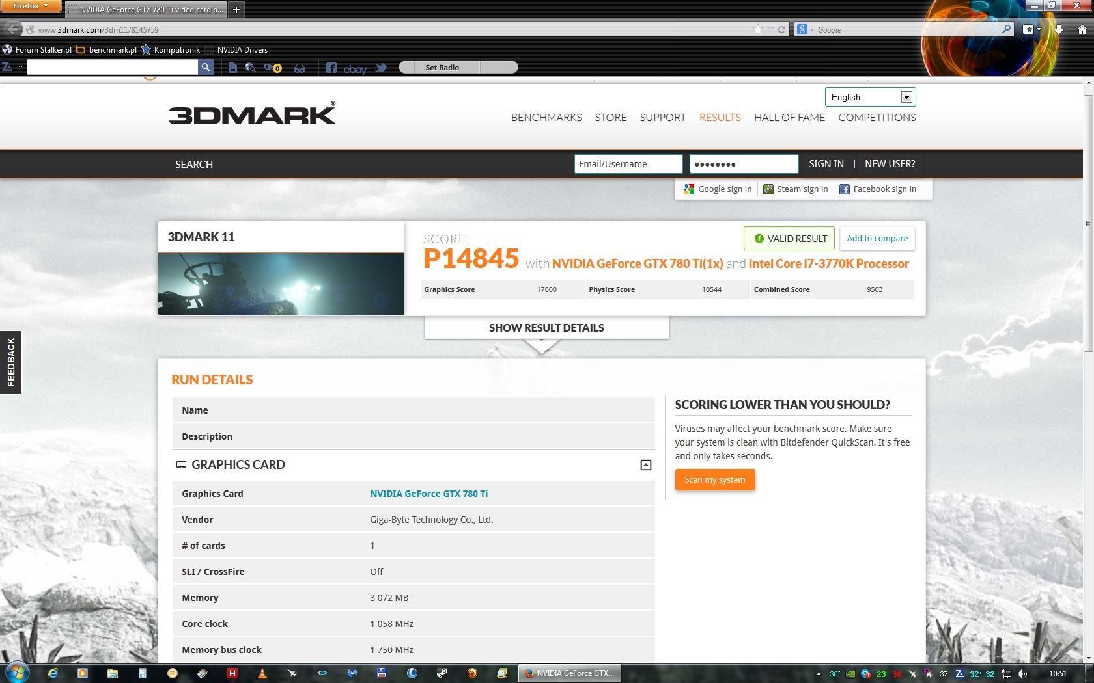Reload the page with the refresh icon
This screenshot has width=1094, height=683.
tap(781, 29)
